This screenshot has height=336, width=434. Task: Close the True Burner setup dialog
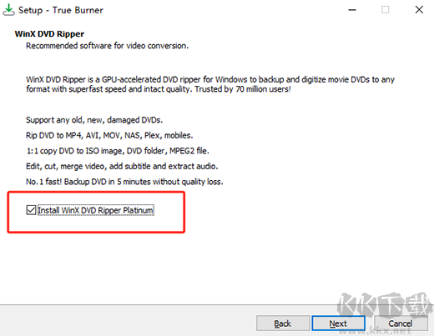point(419,10)
